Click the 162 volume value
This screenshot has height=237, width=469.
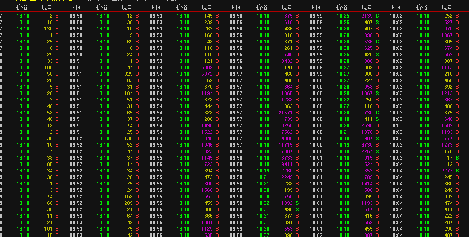pyautogui.click(x=128, y=196)
